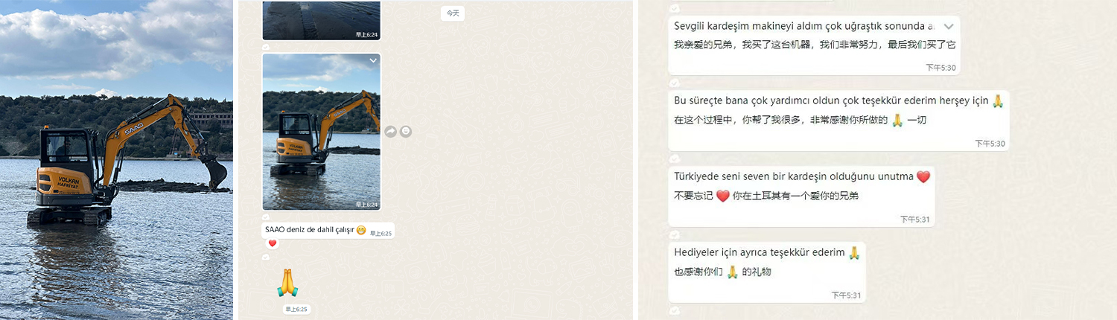Click the grinning emoji in the SAAO message

(361, 230)
